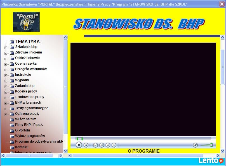The image size is (226, 166).
Task: Click the black video display area
Action: point(143,89)
